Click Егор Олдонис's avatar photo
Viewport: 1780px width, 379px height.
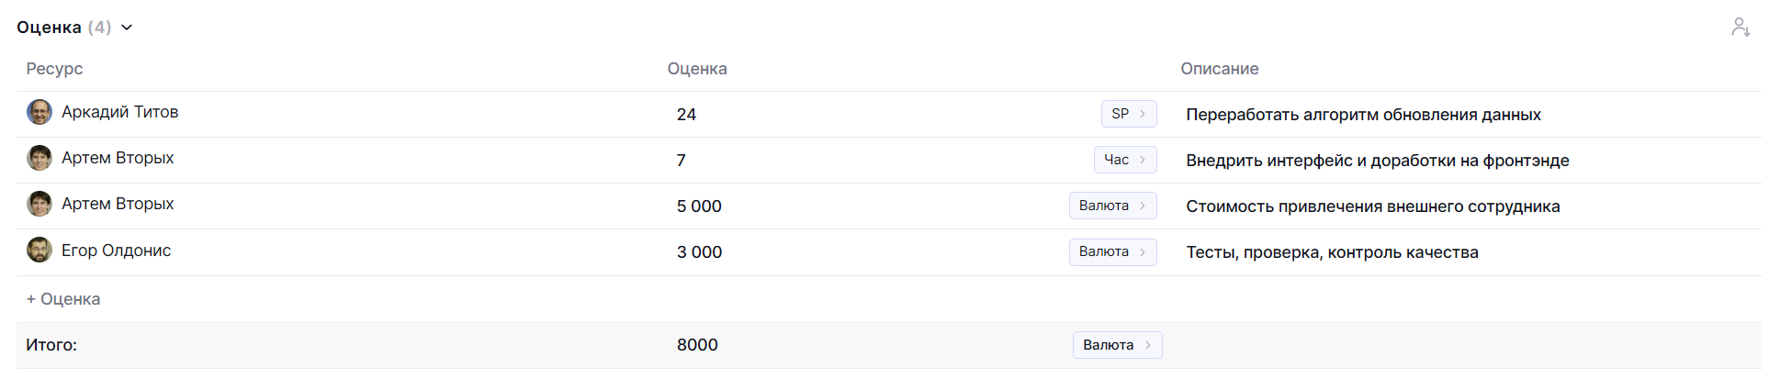point(39,251)
